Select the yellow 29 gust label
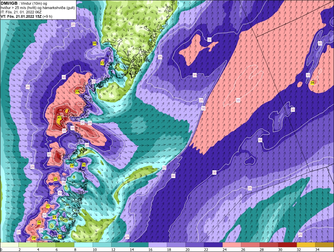 (x=54, y=217)
